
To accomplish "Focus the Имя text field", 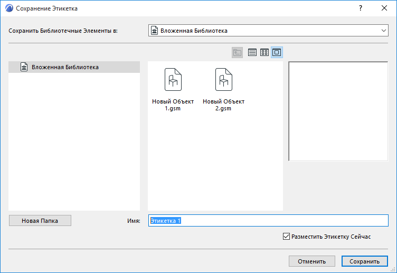I will point(268,221).
